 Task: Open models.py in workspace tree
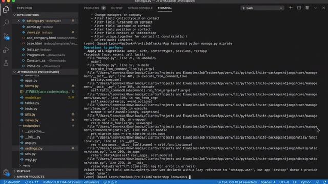[46, 97]
